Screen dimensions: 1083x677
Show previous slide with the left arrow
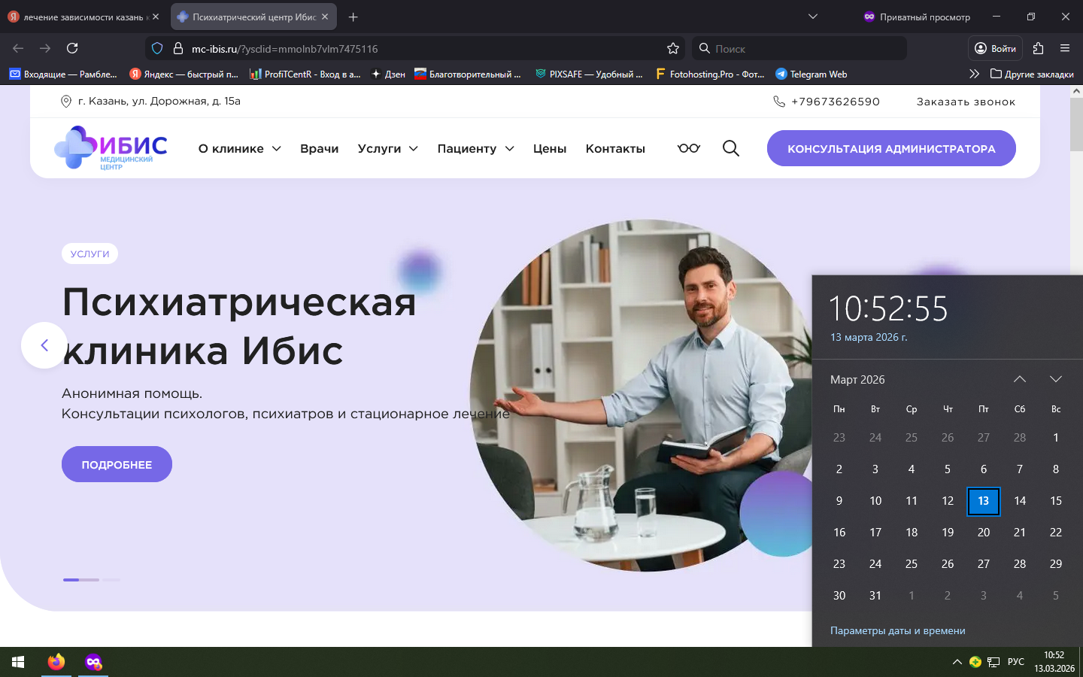pyautogui.click(x=44, y=345)
